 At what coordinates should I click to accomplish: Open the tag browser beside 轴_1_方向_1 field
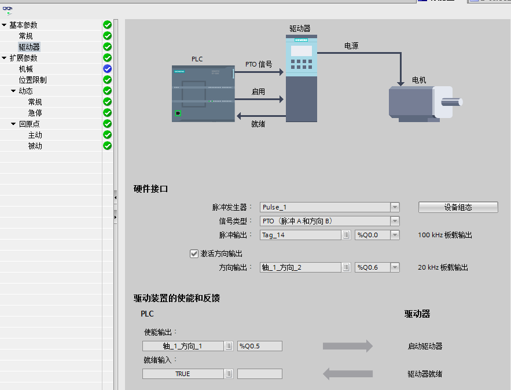pos(229,346)
